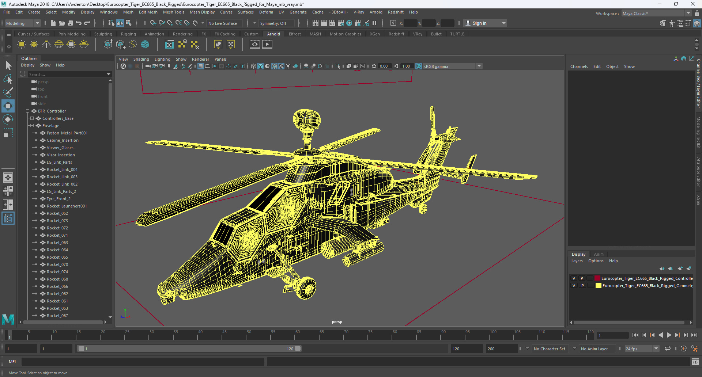Screen dimensions: 702x377
Task: Open the Sign In dropdown arrow
Action: [x=504, y=23]
